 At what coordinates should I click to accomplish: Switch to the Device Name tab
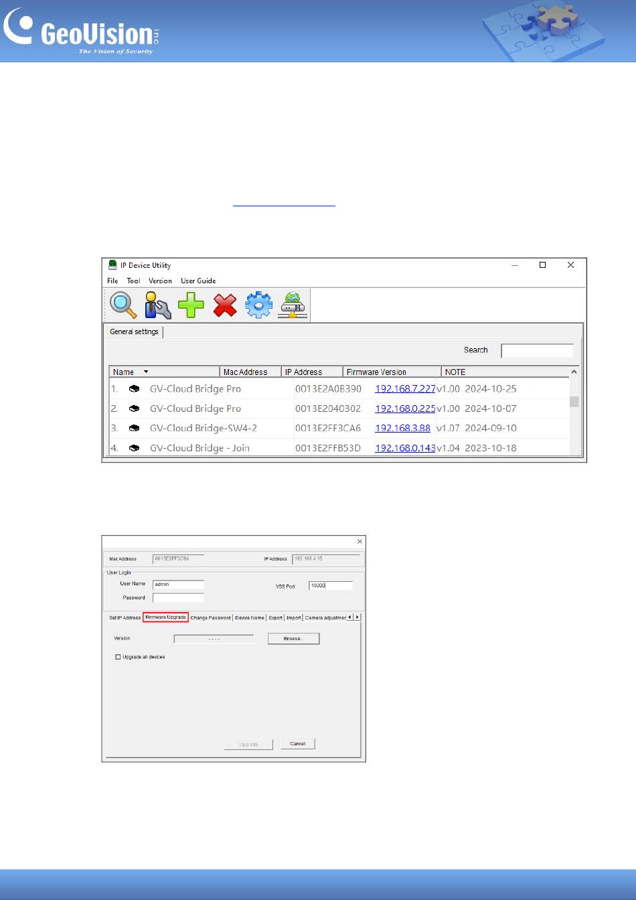point(250,617)
